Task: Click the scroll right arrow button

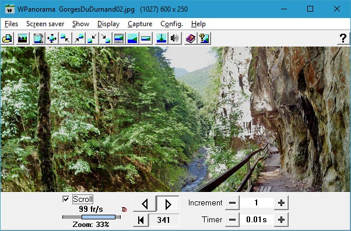Action: 168,204
